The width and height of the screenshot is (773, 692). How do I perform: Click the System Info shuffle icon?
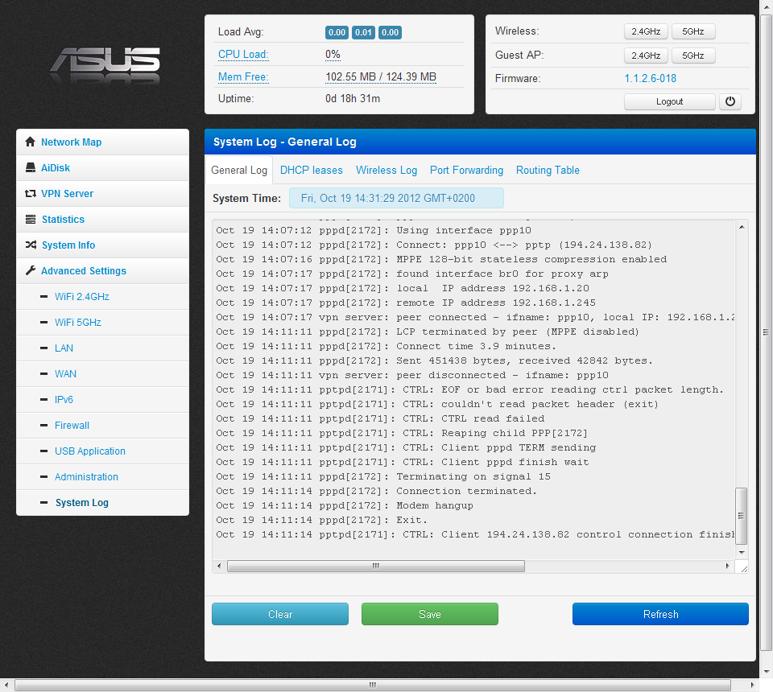click(x=31, y=245)
